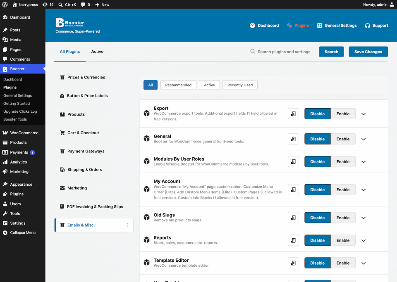Screen dimensions: 397x282
Task: Open documentation icon for Export module
Action: 293,114
